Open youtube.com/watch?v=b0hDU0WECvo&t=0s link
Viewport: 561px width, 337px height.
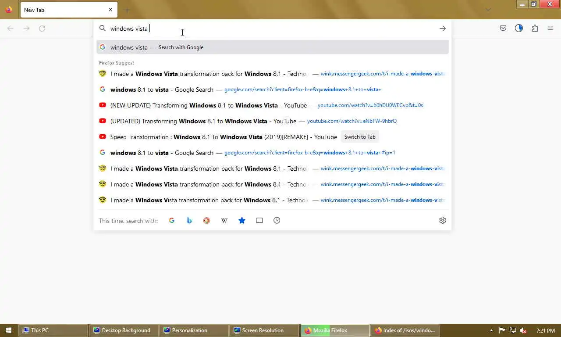coord(370,105)
